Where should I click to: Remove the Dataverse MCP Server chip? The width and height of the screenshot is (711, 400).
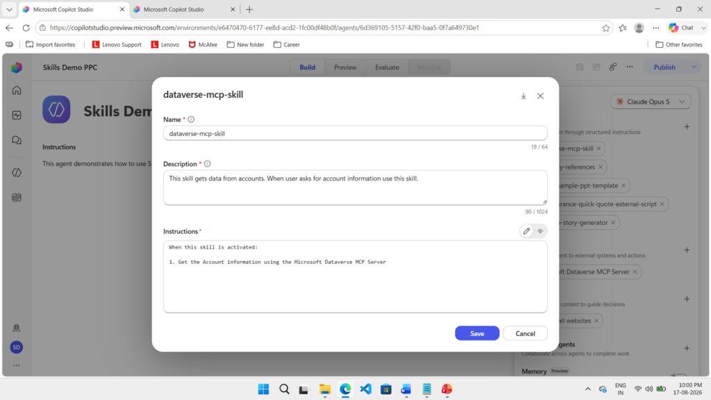click(635, 272)
